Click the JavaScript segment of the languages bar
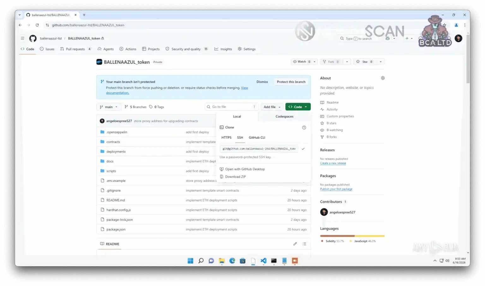 click(x=370, y=236)
